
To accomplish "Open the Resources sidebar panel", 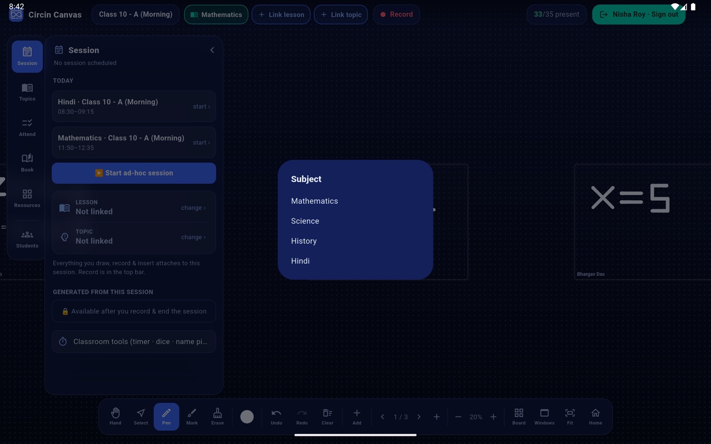I will tap(27, 198).
